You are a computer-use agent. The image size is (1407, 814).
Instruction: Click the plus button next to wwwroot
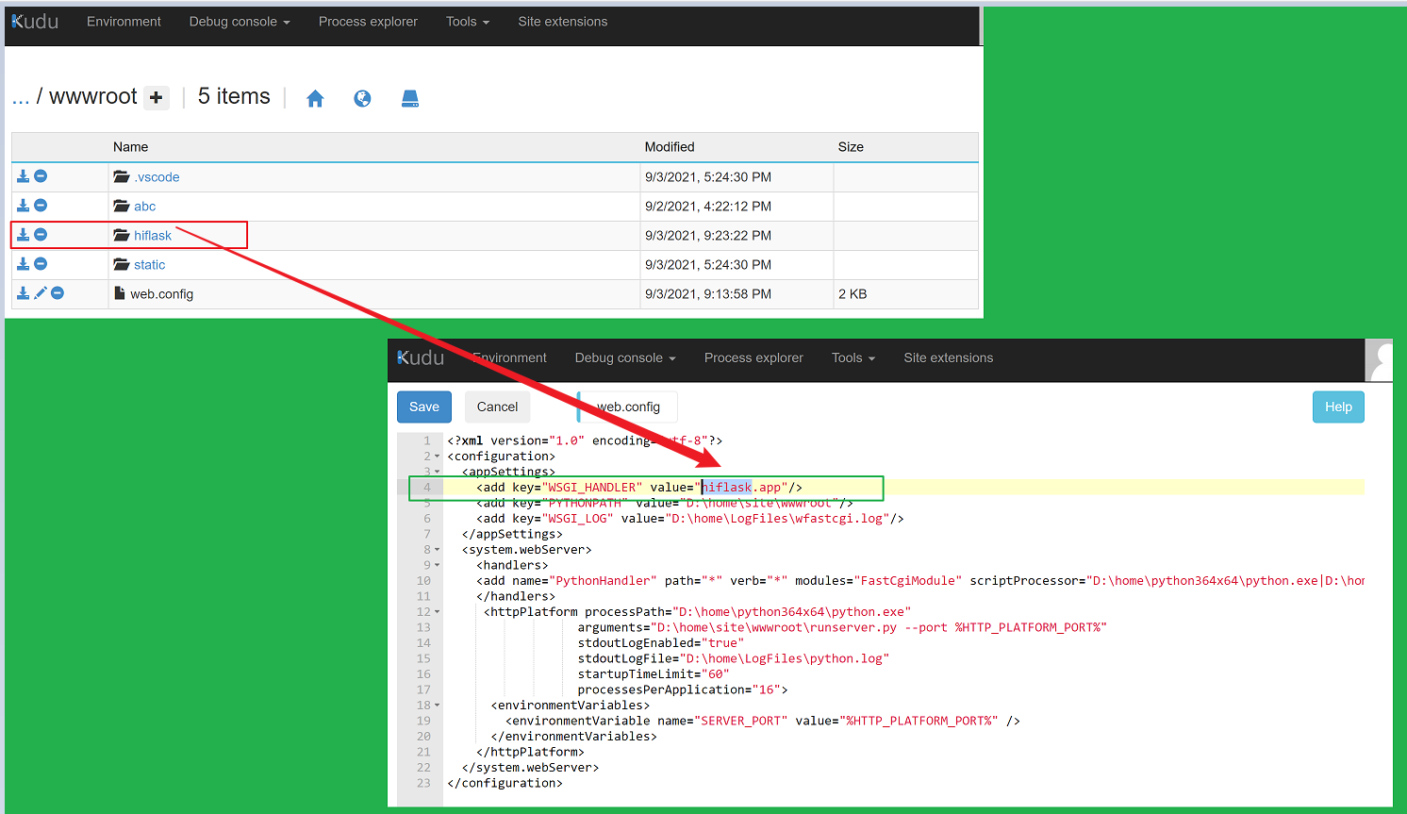pos(157,98)
